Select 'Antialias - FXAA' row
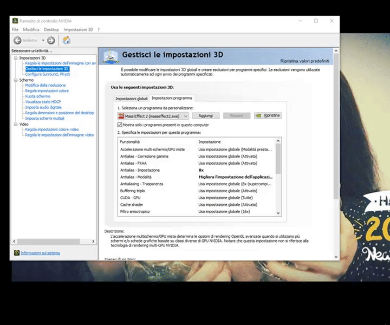The height and width of the screenshot is (325, 390). (197, 163)
